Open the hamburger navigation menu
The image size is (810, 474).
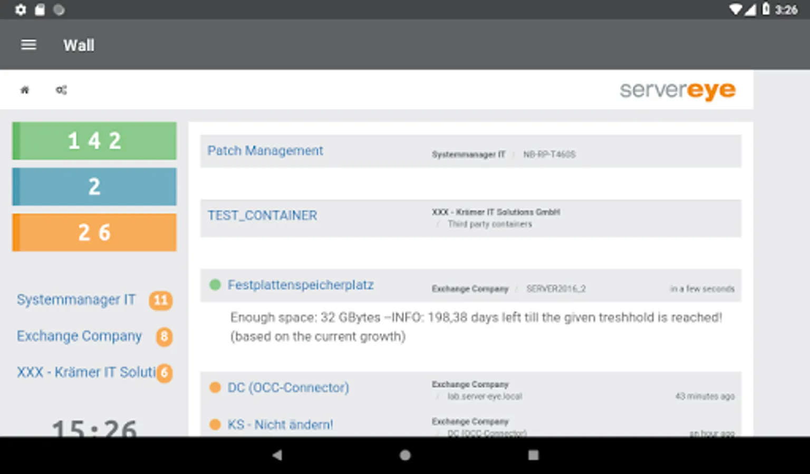28,45
